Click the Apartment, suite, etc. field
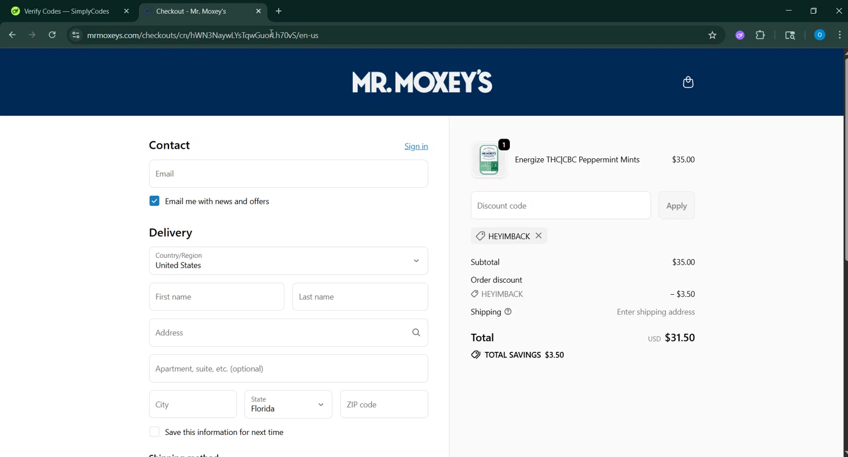The width and height of the screenshot is (848, 457). 288,369
